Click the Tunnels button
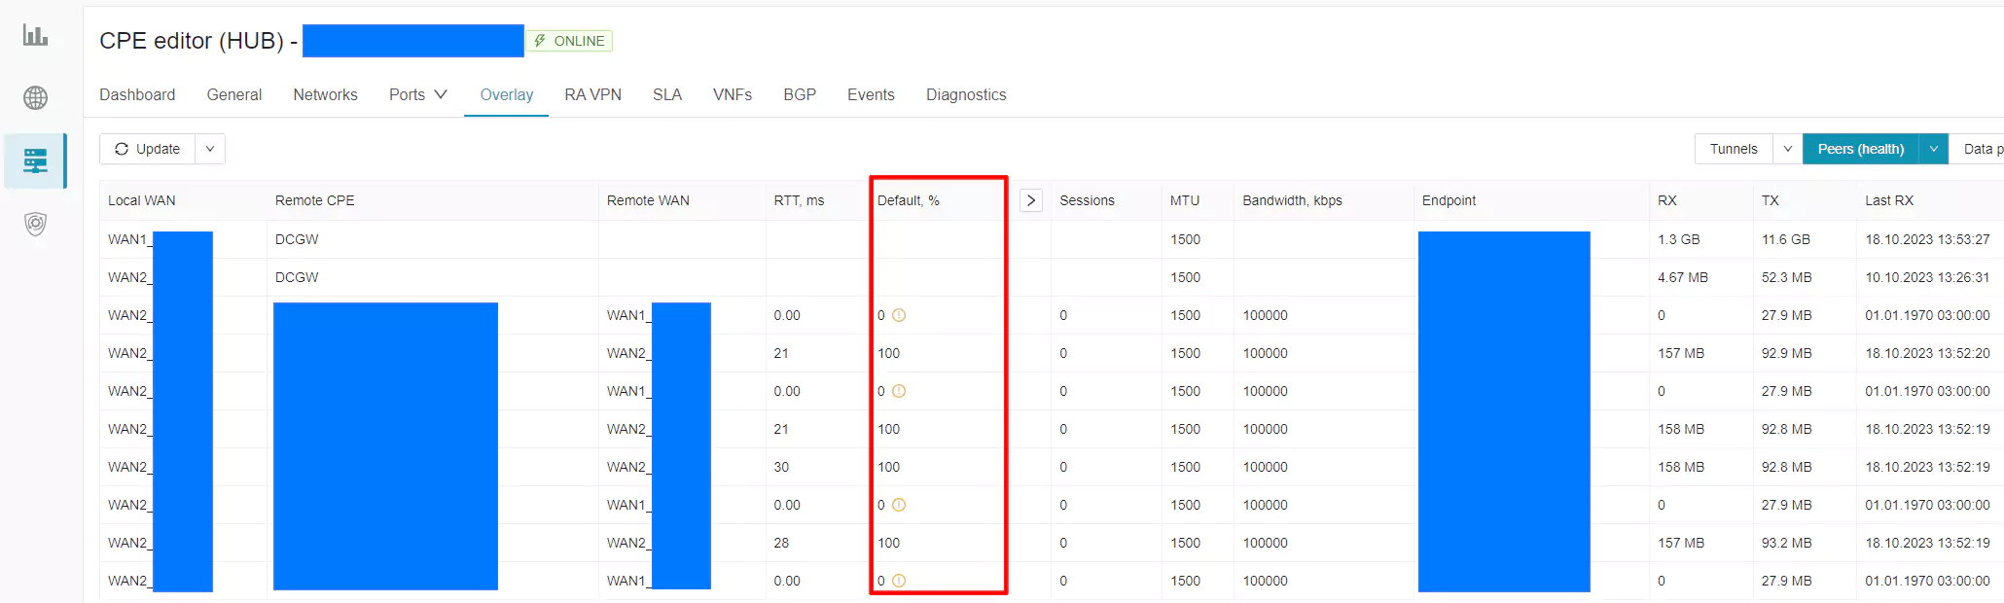 point(1734,149)
